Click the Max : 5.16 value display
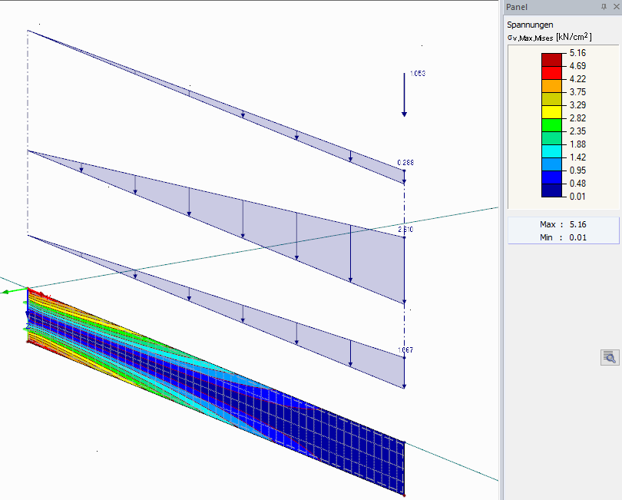The image size is (622, 500). [x=563, y=224]
